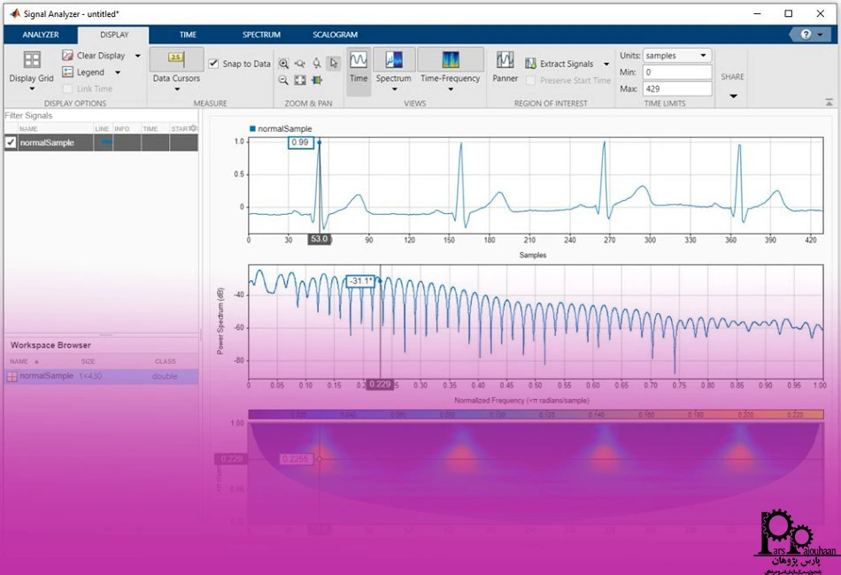
Task: Switch to Time view
Action: coord(359,66)
